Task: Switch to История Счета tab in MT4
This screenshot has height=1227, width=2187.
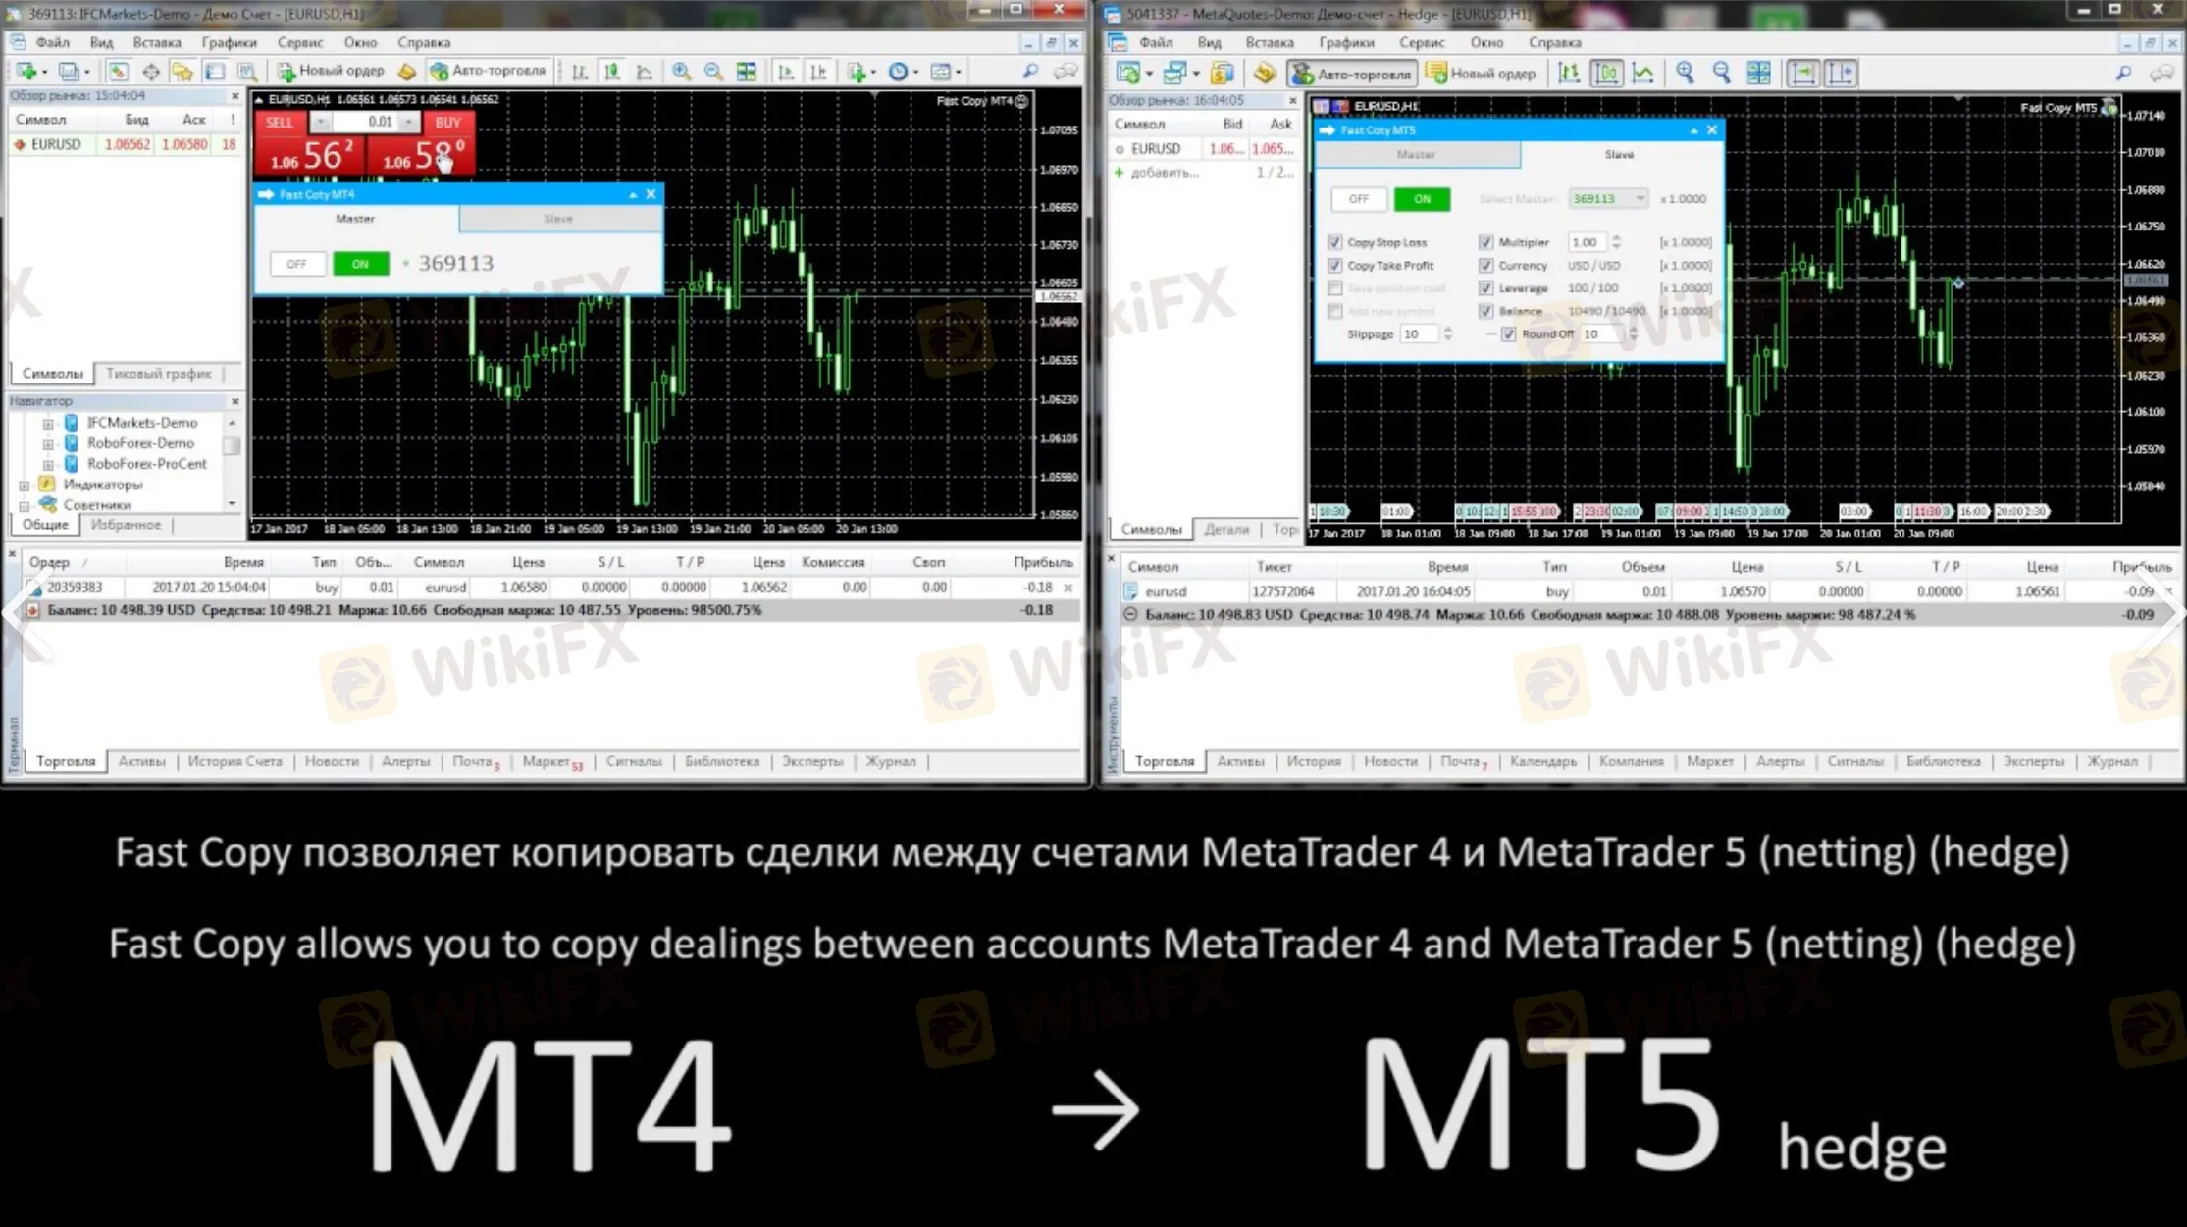Action: (x=235, y=761)
